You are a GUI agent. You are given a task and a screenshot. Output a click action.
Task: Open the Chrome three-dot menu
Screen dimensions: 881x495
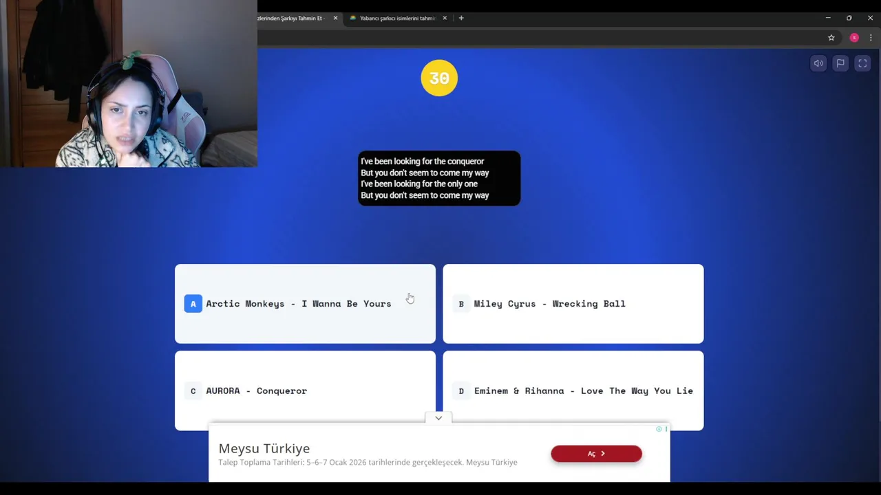[x=871, y=38]
